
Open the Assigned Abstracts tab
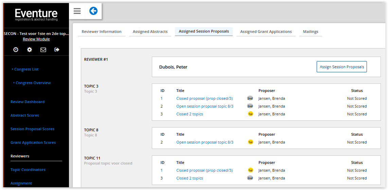tap(150, 32)
